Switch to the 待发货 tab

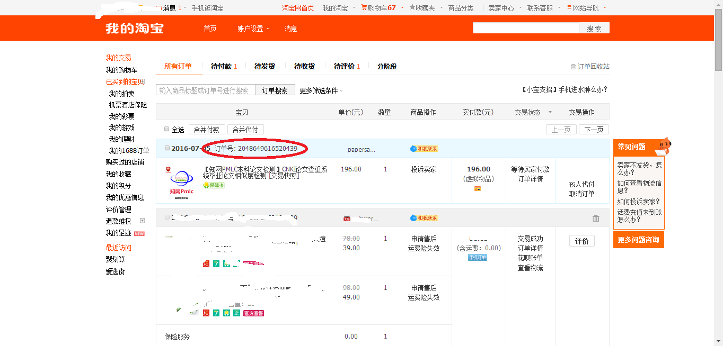pos(264,66)
